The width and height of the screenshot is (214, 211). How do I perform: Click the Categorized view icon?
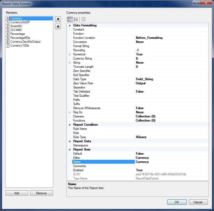(70, 19)
